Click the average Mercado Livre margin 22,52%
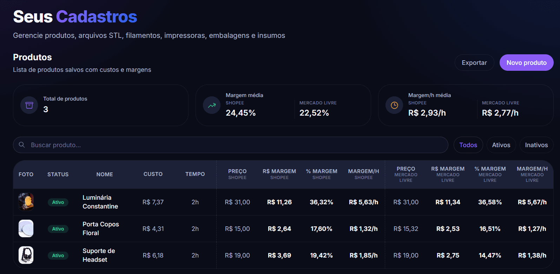560x274 pixels. (314, 113)
